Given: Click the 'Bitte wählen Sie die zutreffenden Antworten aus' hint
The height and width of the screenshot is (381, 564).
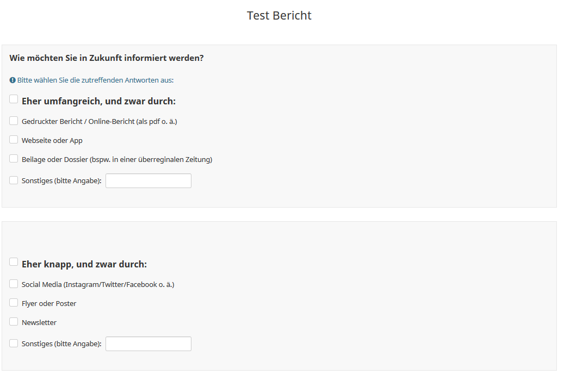Looking at the screenshot, I should tap(95, 80).
